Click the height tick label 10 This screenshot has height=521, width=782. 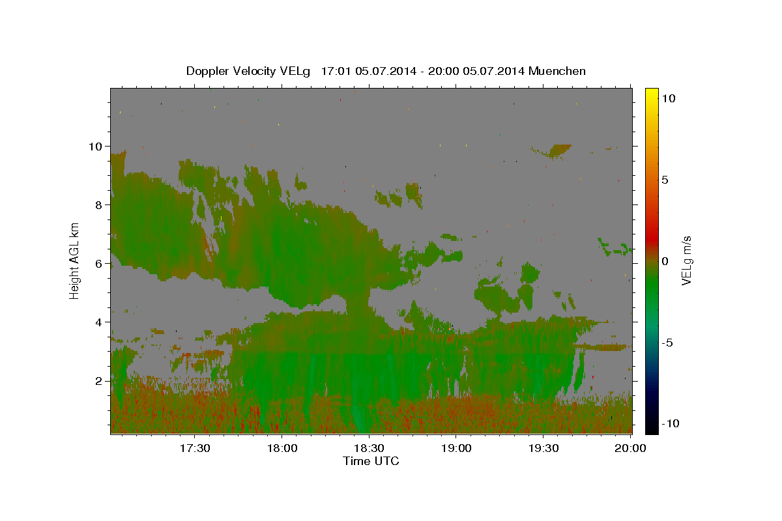pyautogui.click(x=95, y=146)
